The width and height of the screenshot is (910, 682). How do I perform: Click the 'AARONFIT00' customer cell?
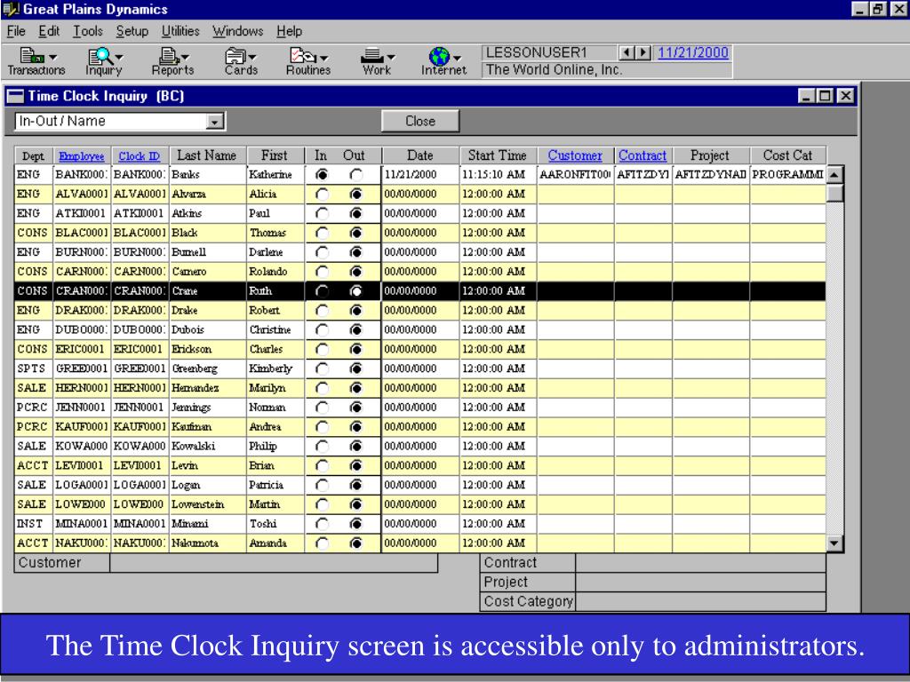pos(575,175)
